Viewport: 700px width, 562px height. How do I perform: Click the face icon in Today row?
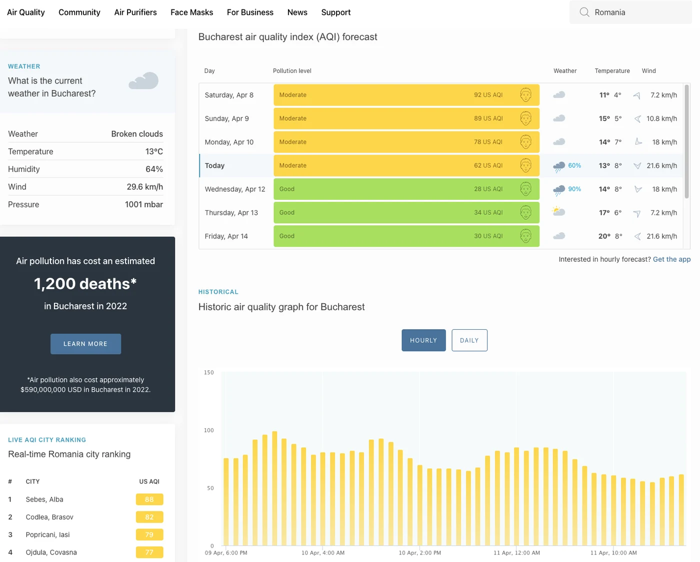(x=525, y=165)
